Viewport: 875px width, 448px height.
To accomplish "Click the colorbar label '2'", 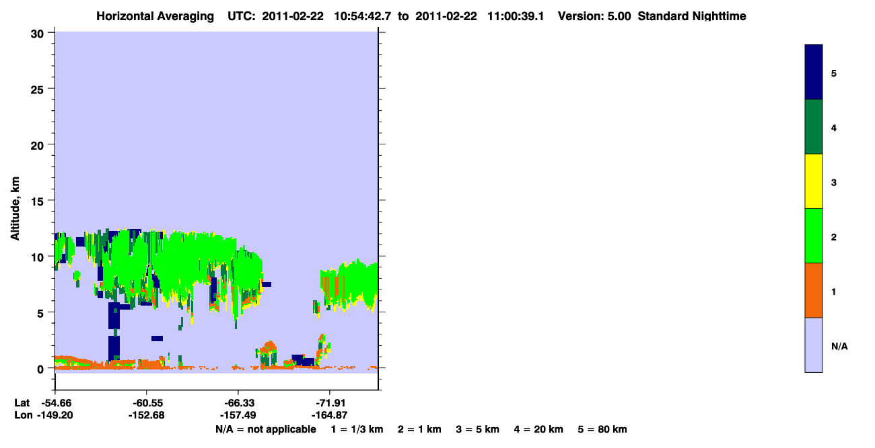I will point(834,236).
